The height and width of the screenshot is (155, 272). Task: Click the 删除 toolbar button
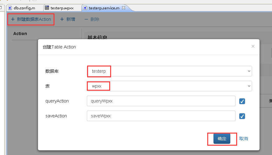[92, 19]
